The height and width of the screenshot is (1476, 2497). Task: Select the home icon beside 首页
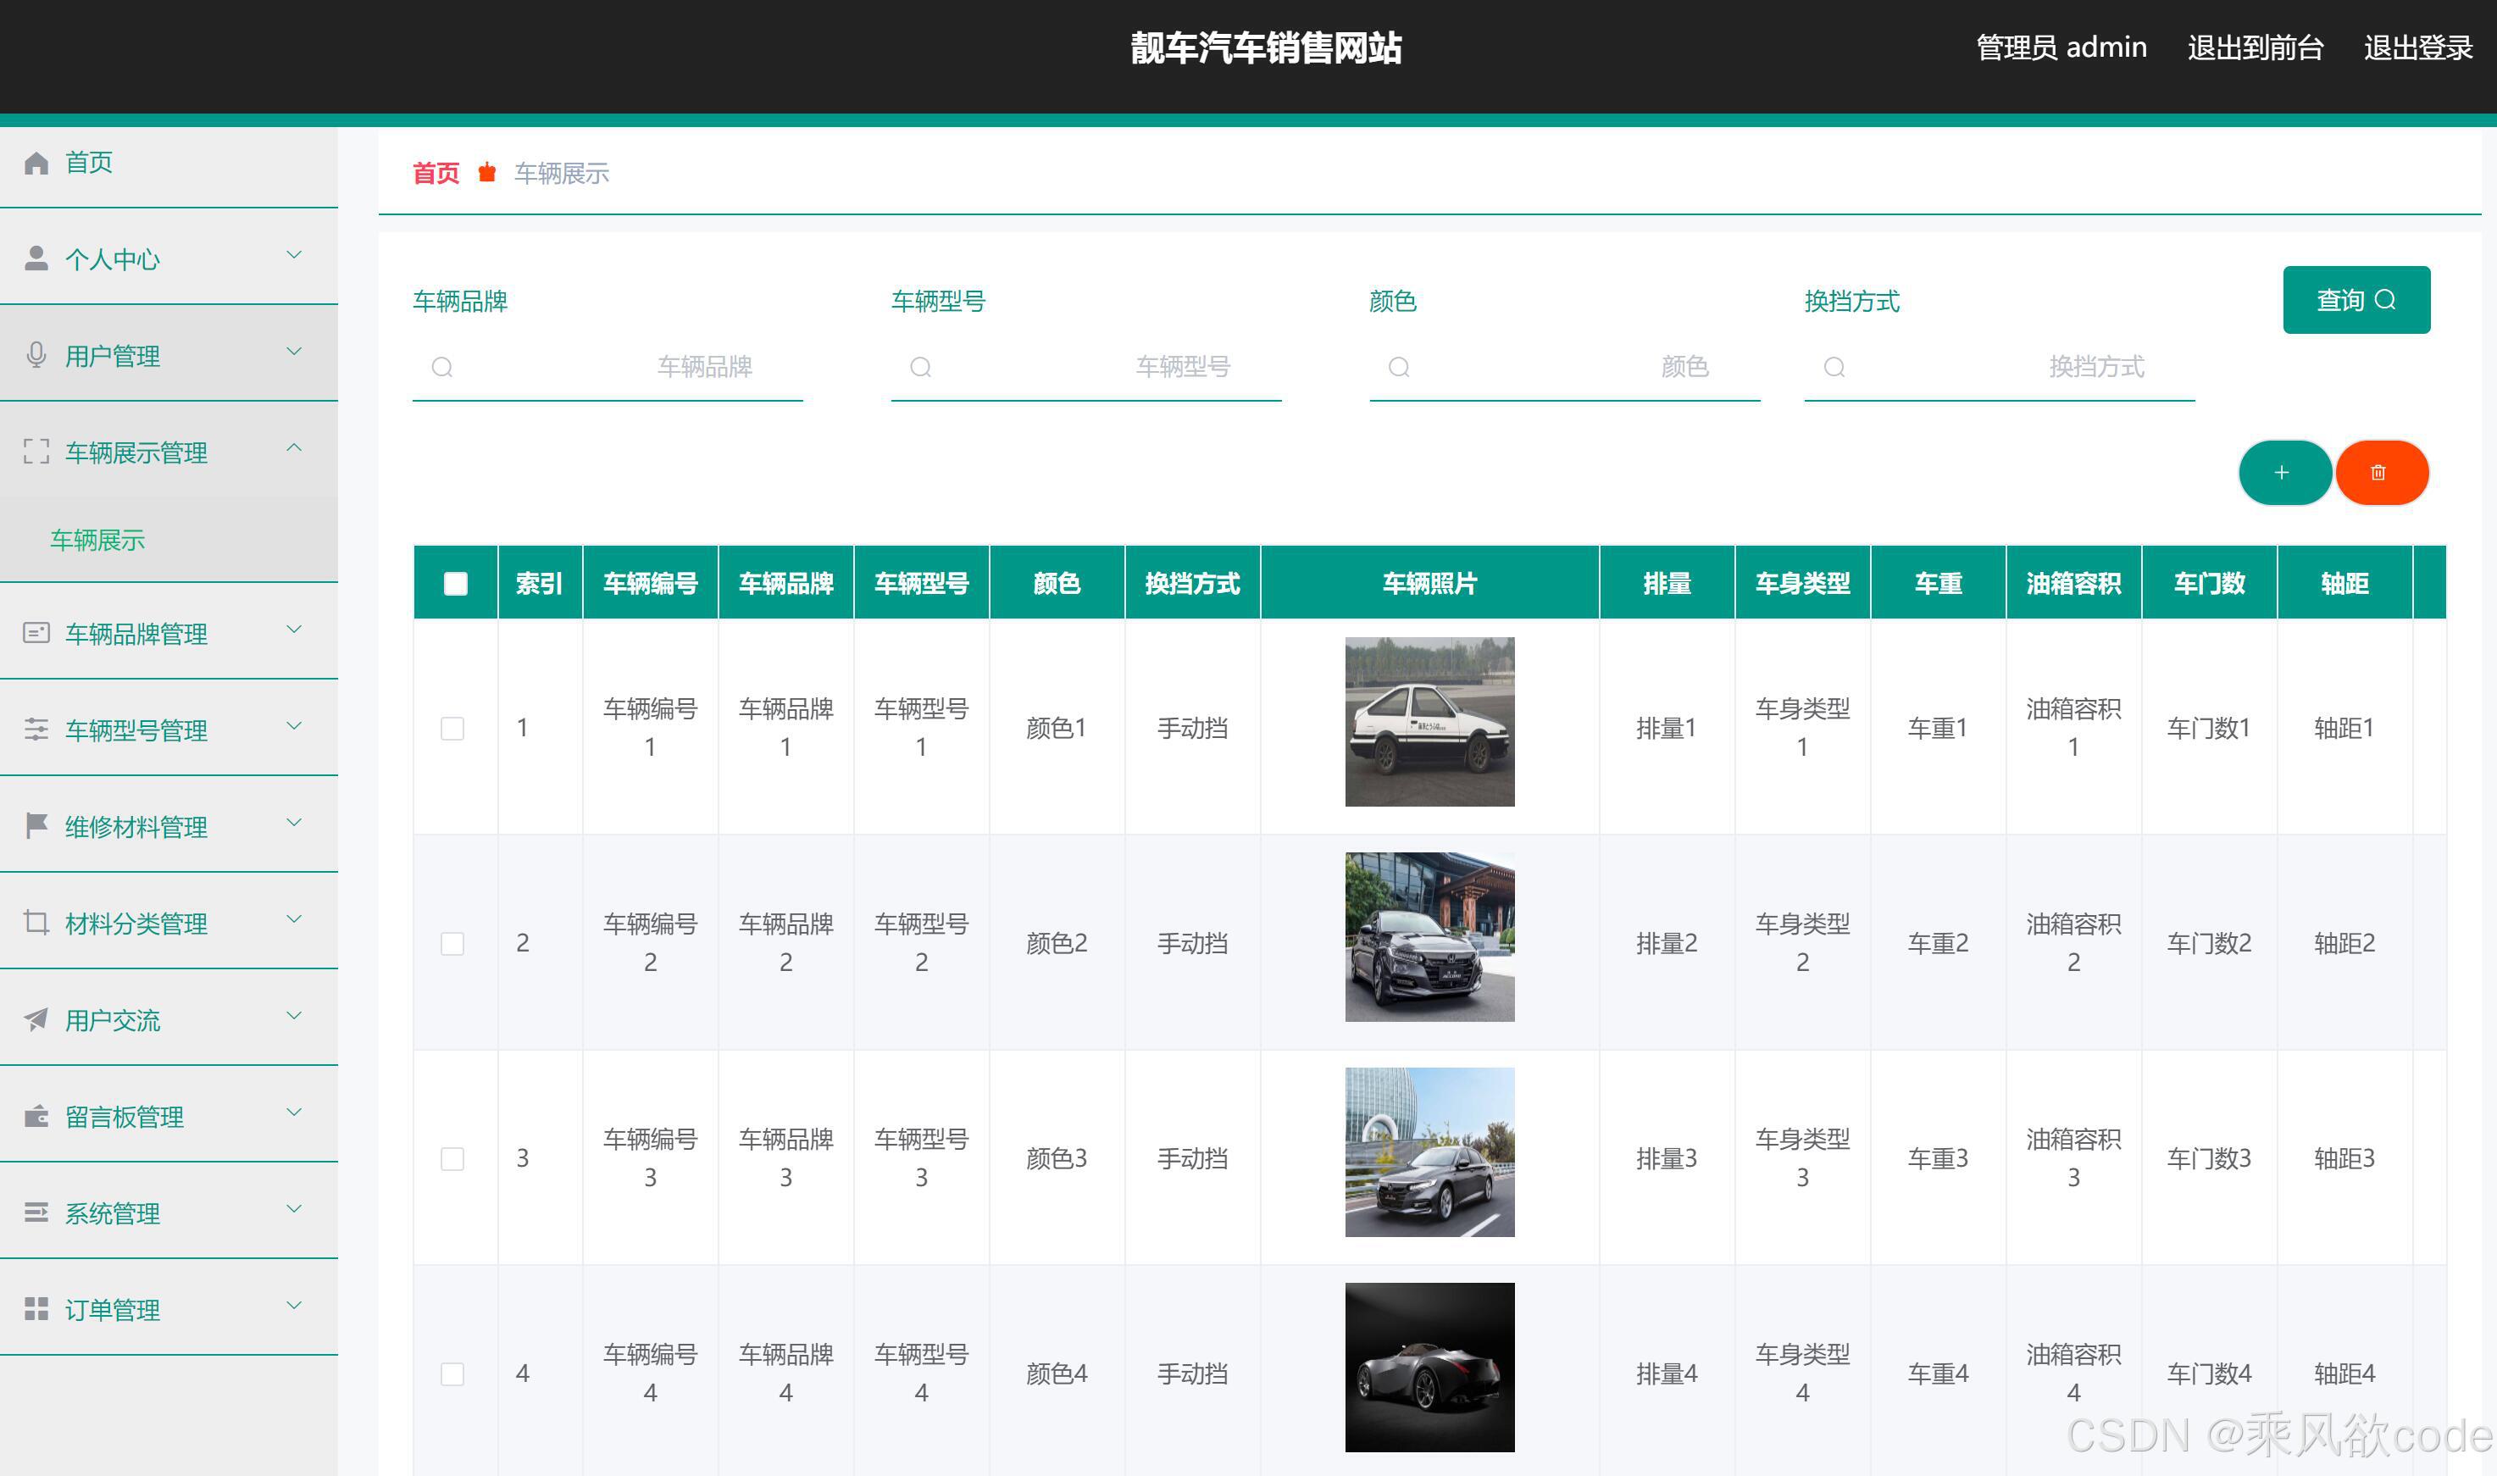coord(36,162)
